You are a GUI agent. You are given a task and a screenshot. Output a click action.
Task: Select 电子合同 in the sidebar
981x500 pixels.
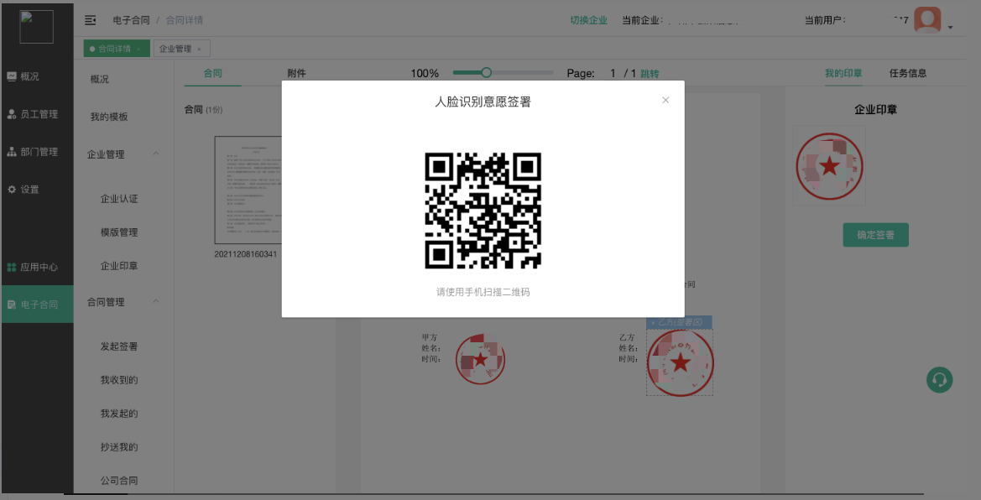tap(38, 305)
